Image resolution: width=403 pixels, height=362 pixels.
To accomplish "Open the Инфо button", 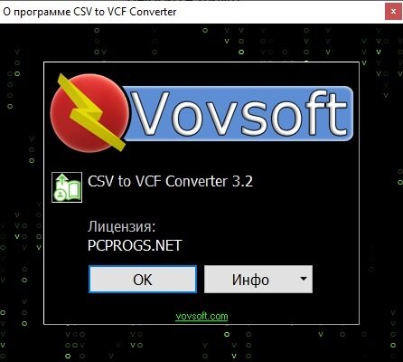I will (x=250, y=280).
